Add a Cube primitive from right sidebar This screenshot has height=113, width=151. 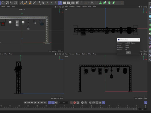[x=150, y=16]
